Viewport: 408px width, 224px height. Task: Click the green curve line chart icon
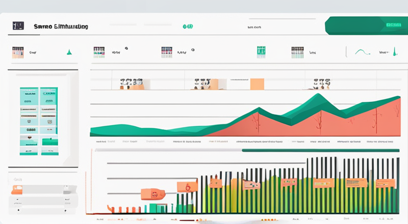pyautogui.click(x=363, y=52)
